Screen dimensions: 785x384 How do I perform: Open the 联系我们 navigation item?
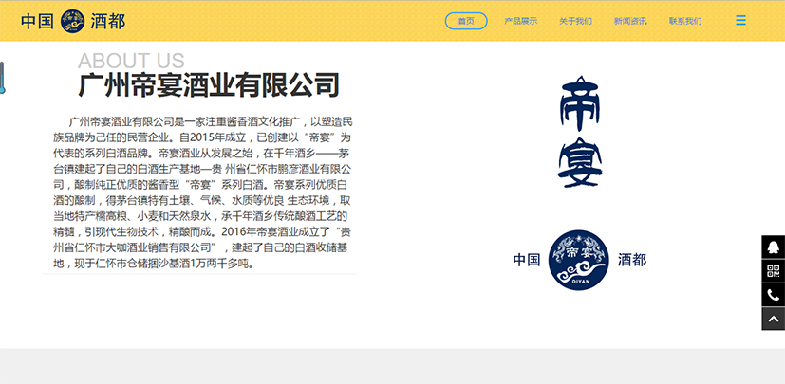pyautogui.click(x=685, y=21)
